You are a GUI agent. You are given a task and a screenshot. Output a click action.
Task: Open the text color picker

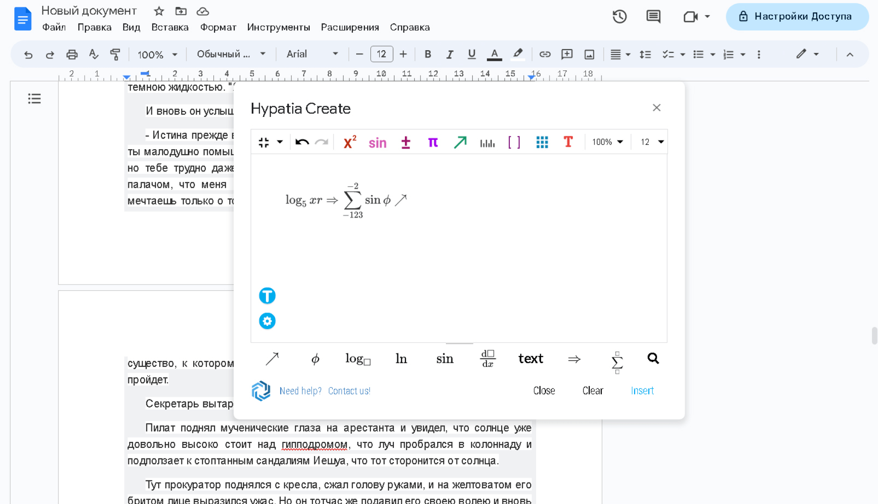[494, 54]
